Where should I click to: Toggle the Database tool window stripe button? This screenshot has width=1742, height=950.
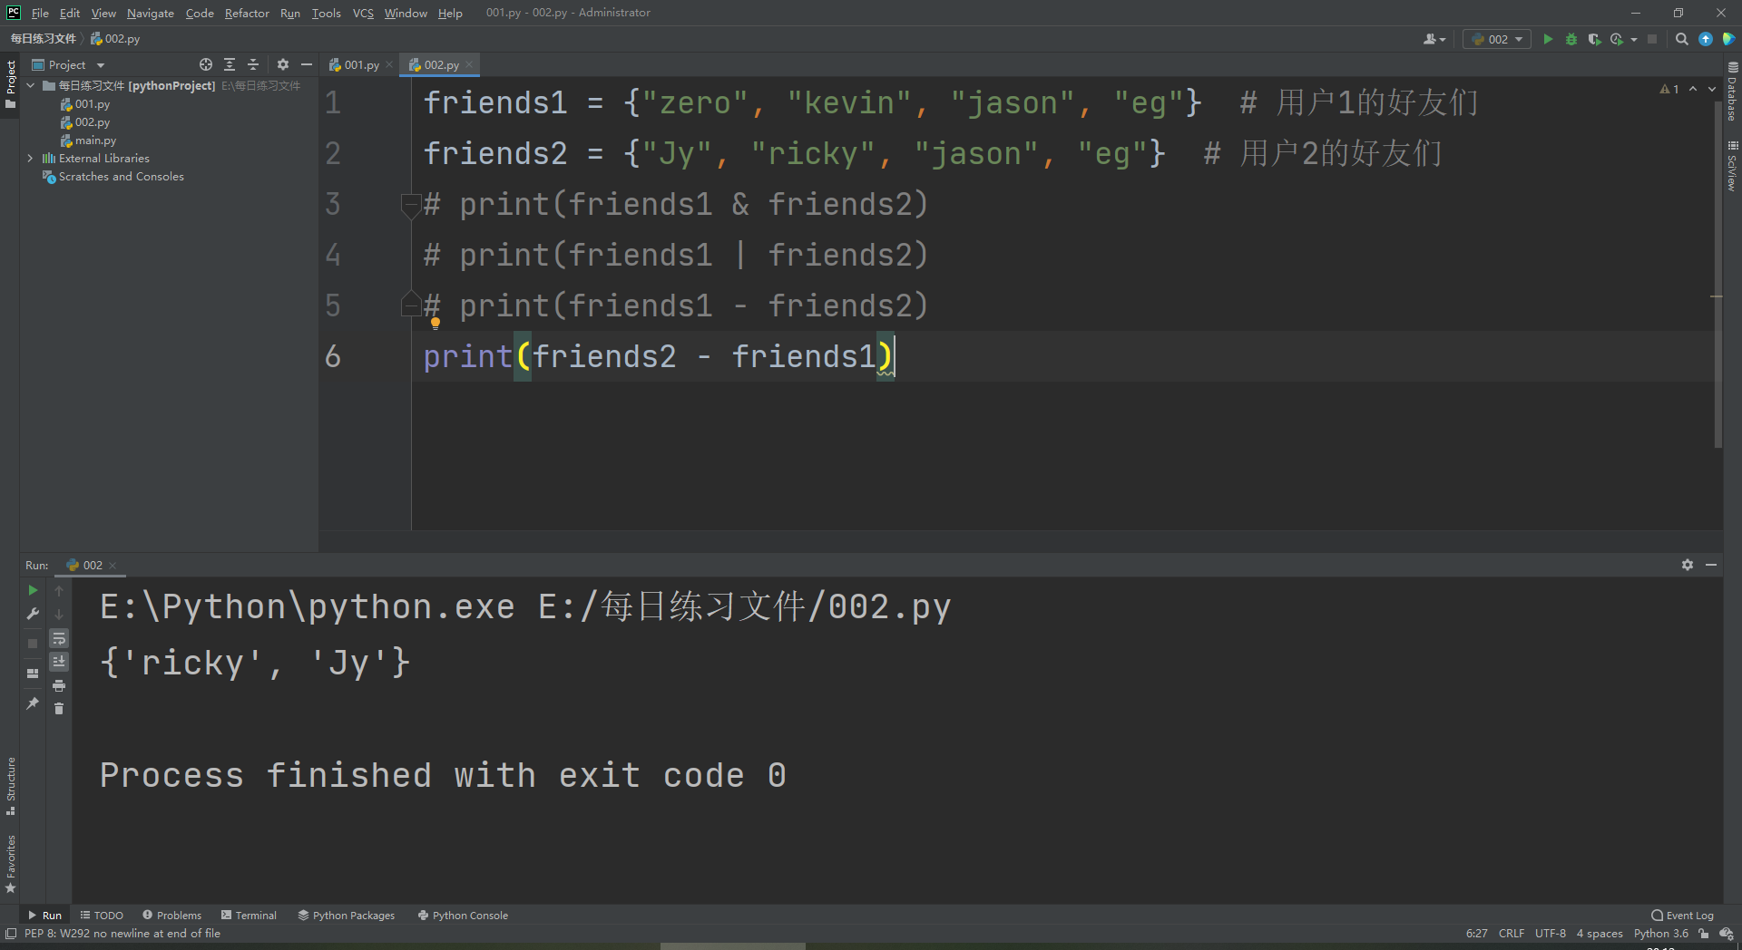[x=1732, y=92]
